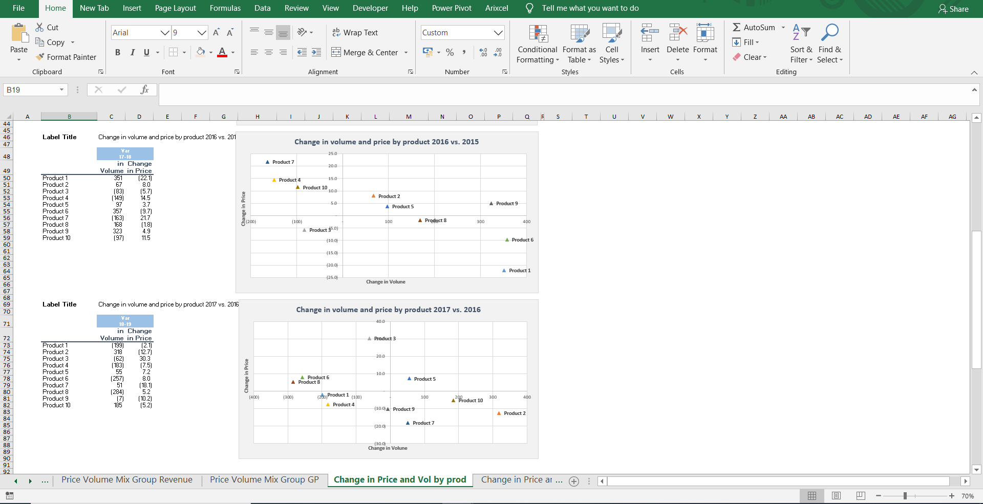Center text horizontally
Image resolution: width=983 pixels, height=504 pixels.
269,52
